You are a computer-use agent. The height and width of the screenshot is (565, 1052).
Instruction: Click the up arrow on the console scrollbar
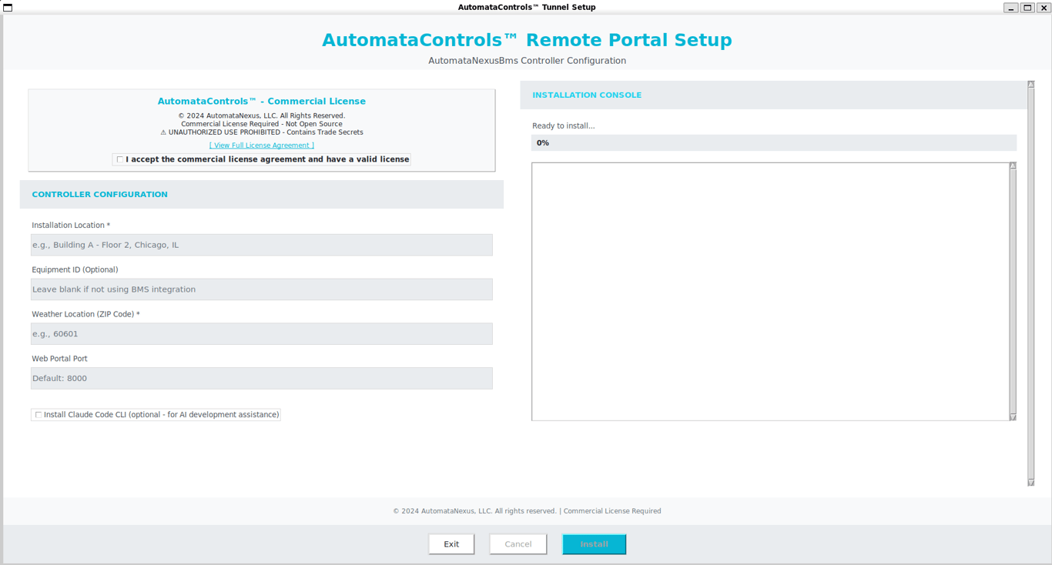pyautogui.click(x=1011, y=163)
